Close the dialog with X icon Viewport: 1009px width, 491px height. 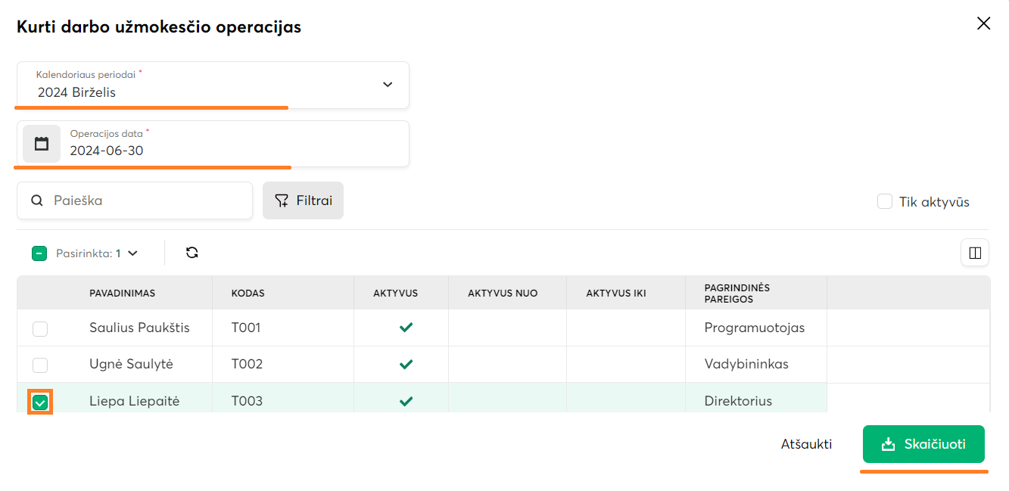click(x=983, y=23)
